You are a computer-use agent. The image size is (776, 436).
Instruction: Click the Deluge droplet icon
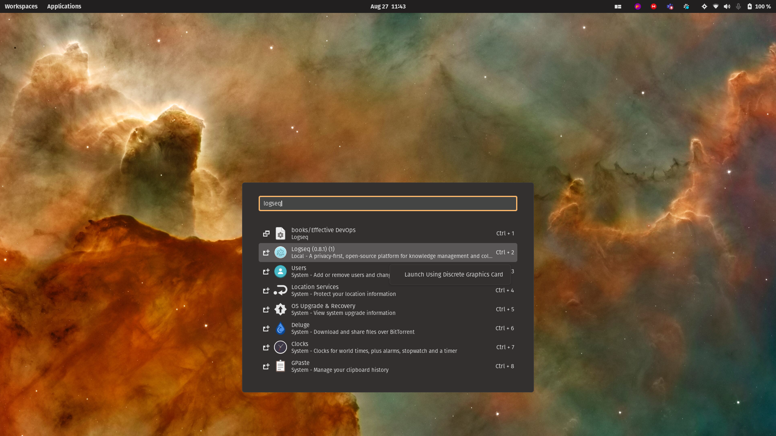pyautogui.click(x=280, y=328)
